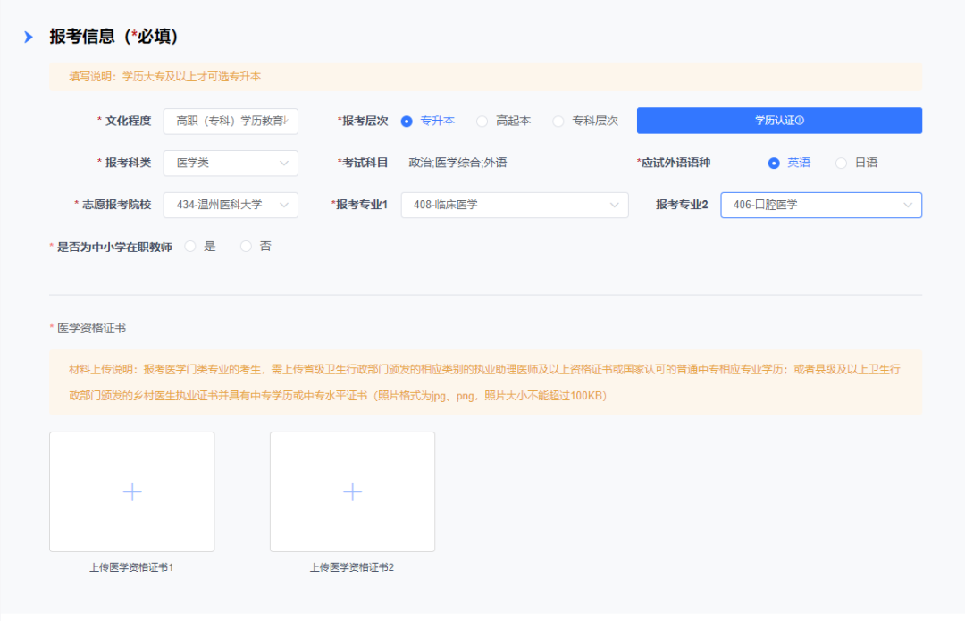The width and height of the screenshot is (965, 621).
Task: Open the 报考科类 dropdown
Action: (231, 163)
